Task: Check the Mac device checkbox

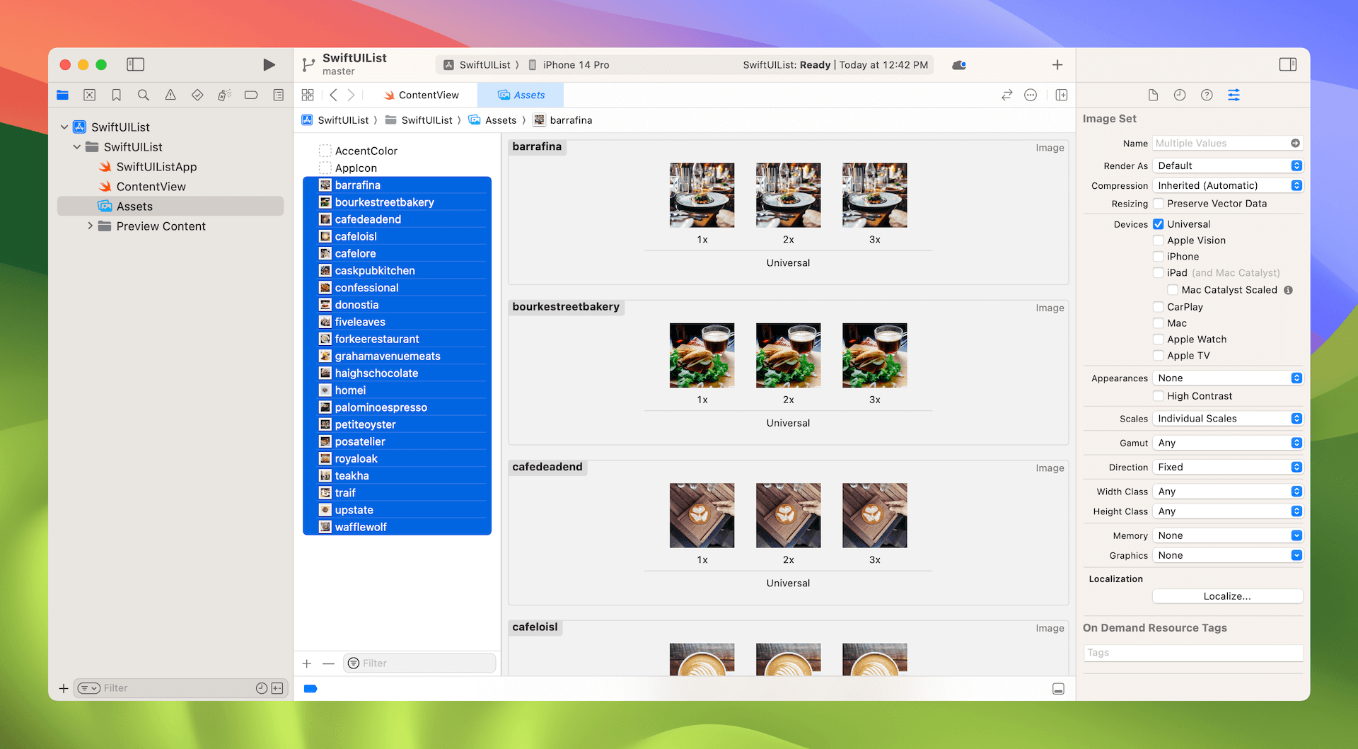Action: 1158,323
